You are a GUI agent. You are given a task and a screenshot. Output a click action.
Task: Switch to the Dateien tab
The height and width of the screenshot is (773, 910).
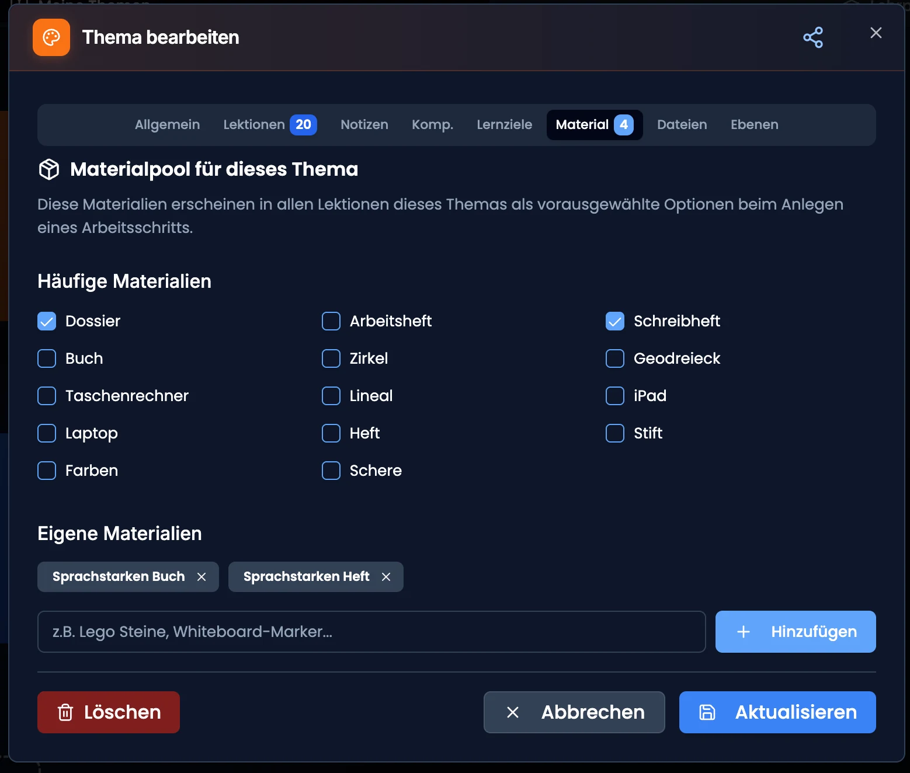click(682, 125)
